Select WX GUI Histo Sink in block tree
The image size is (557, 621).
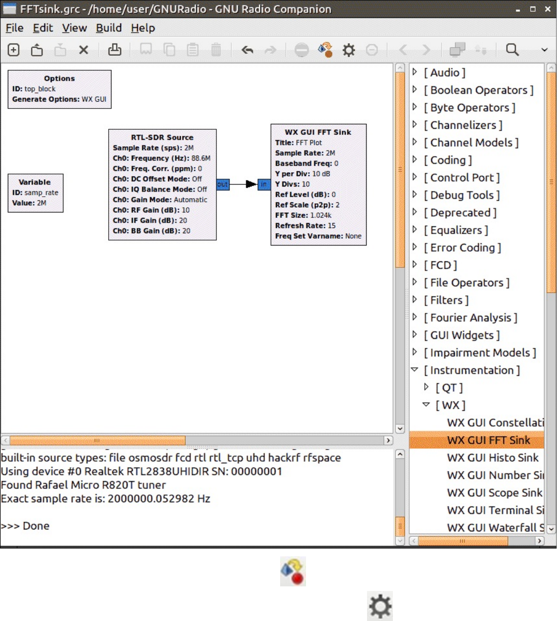(x=493, y=458)
